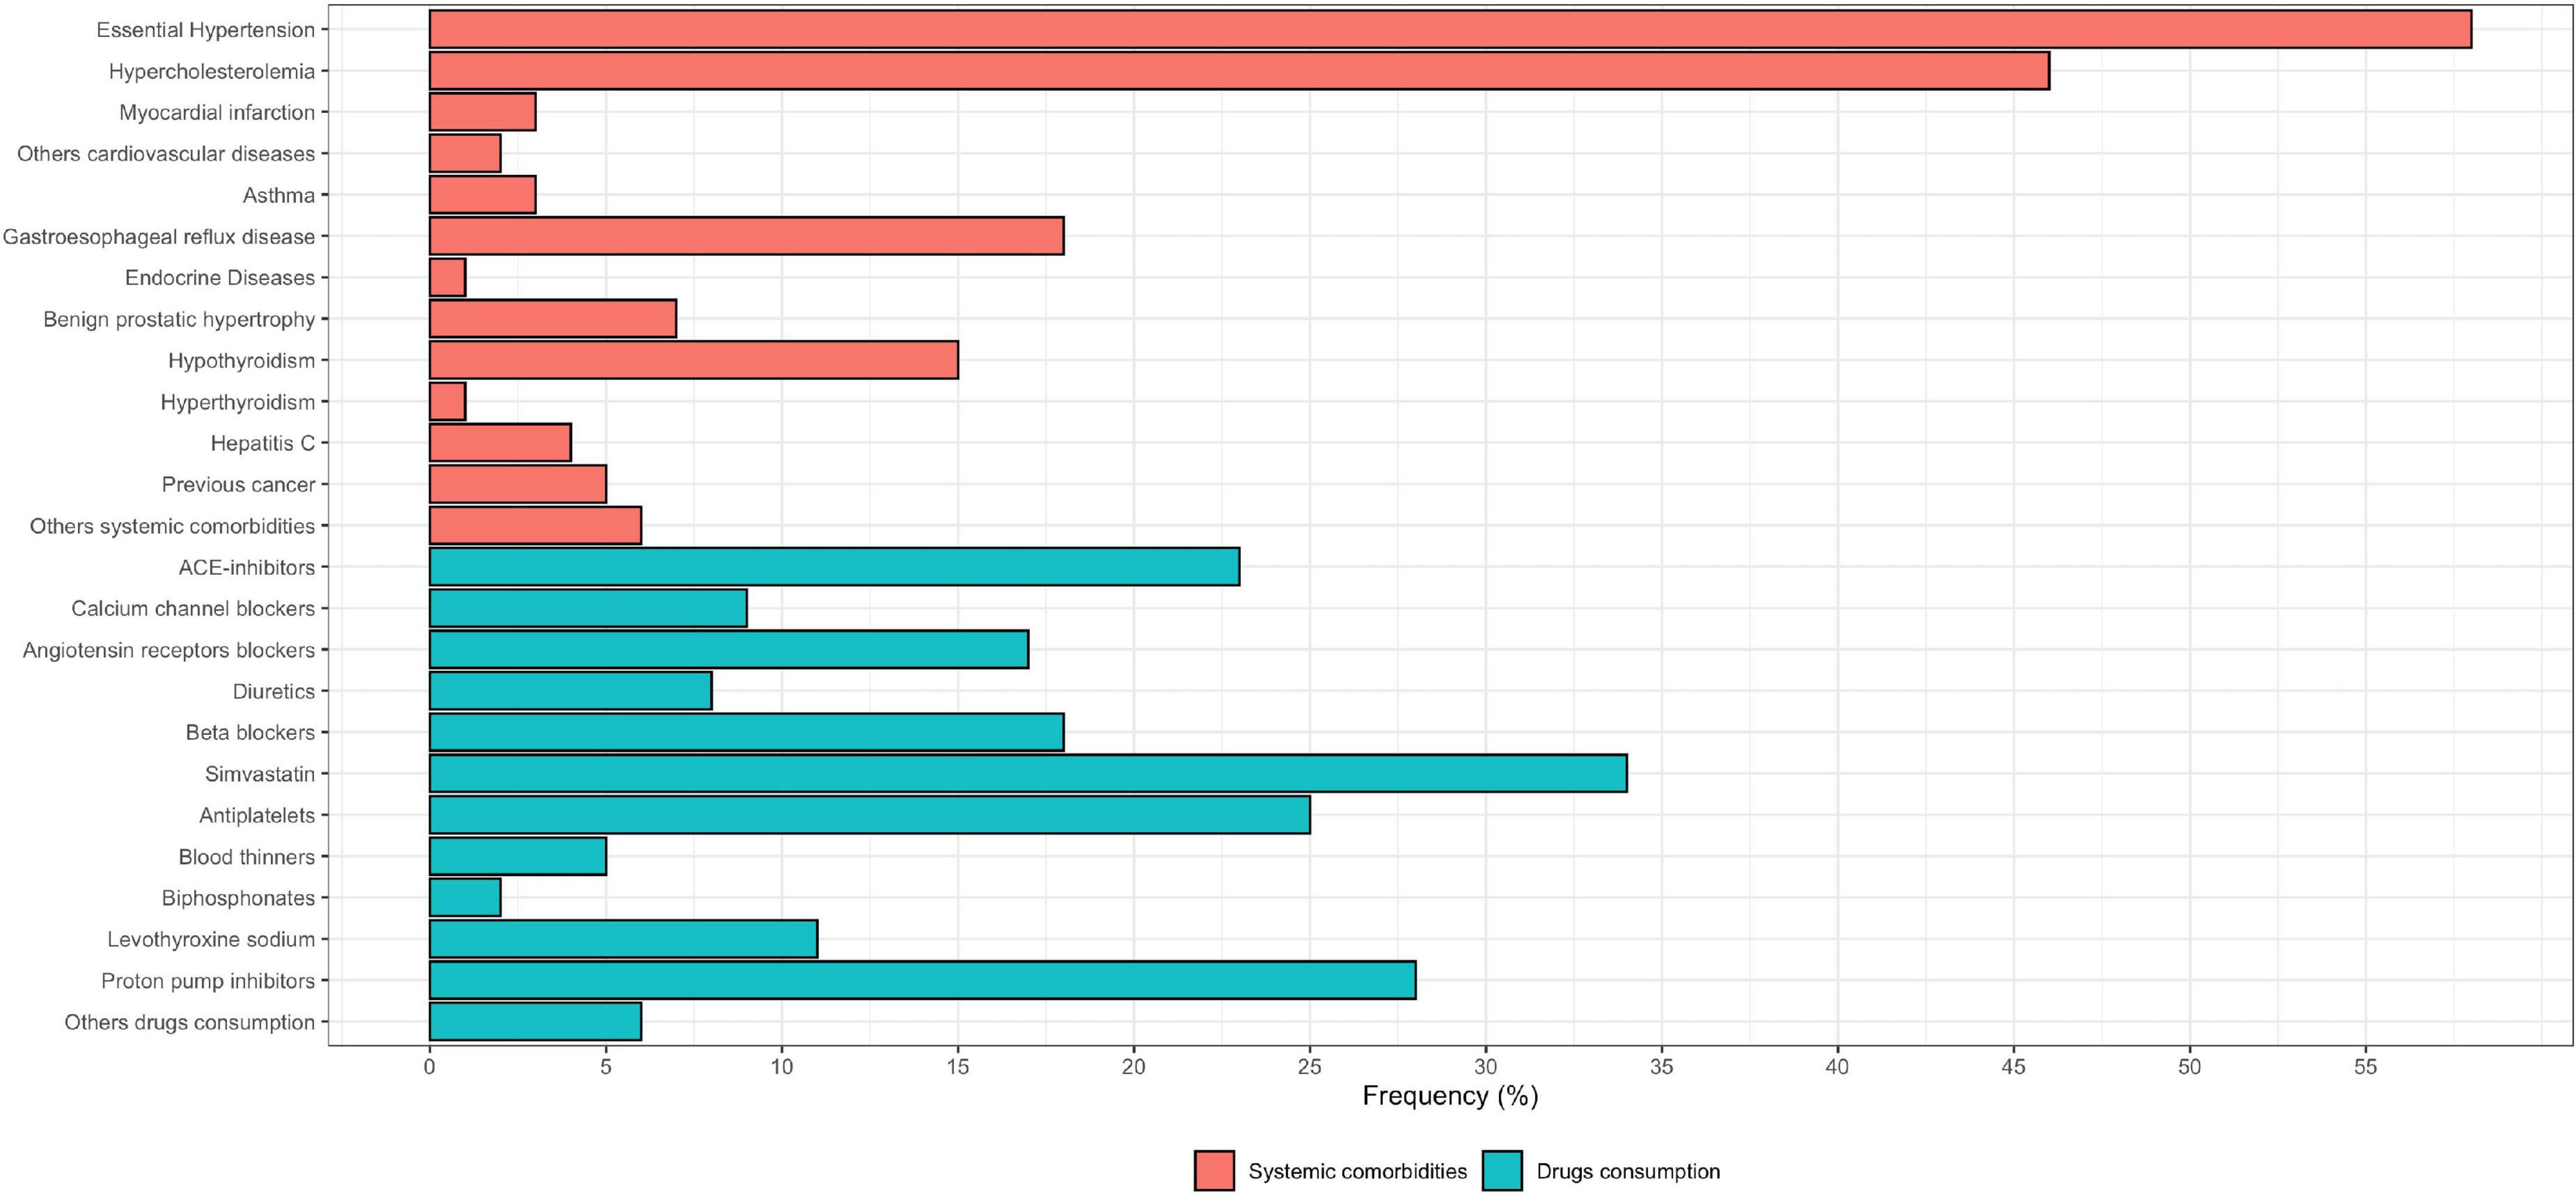Click the 'Calcium channel blockers' label

click(193, 608)
